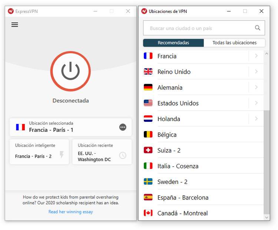Select smart location Francia - París - 2
This screenshot has width=278, height=230.
coord(39,152)
